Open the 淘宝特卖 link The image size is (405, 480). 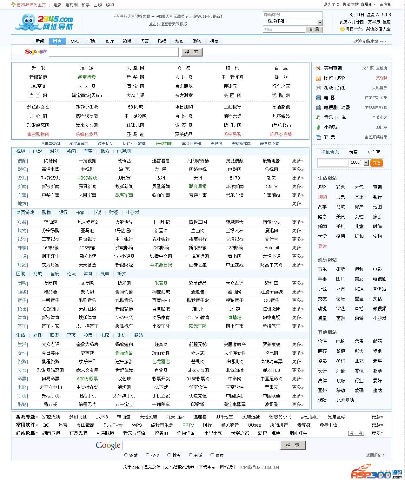(x=87, y=77)
